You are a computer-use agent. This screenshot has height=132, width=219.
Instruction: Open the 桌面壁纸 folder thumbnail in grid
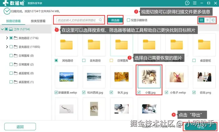point(204,45)
